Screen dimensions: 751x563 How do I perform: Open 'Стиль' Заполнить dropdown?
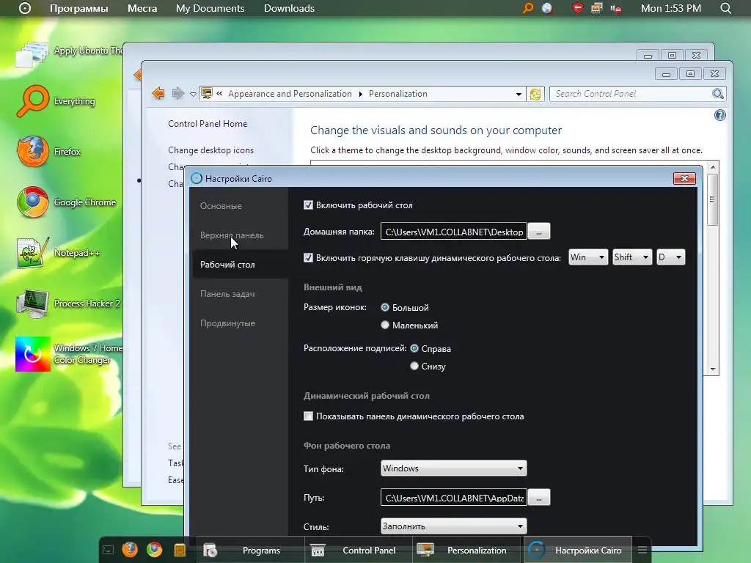(453, 526)
